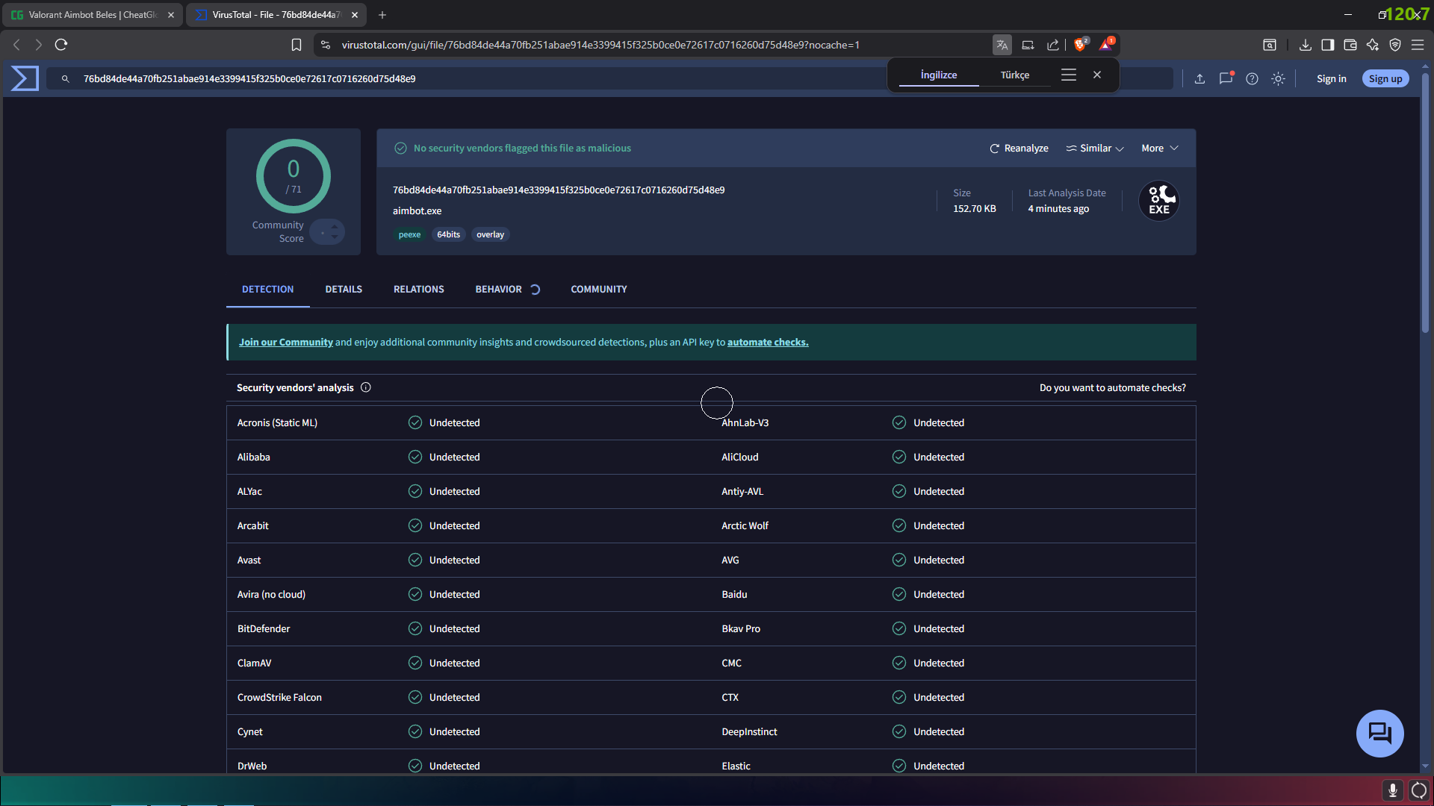Click Do you want to automate checks?
Screen dimensions: 1434x806
[x=1112, y=387]
